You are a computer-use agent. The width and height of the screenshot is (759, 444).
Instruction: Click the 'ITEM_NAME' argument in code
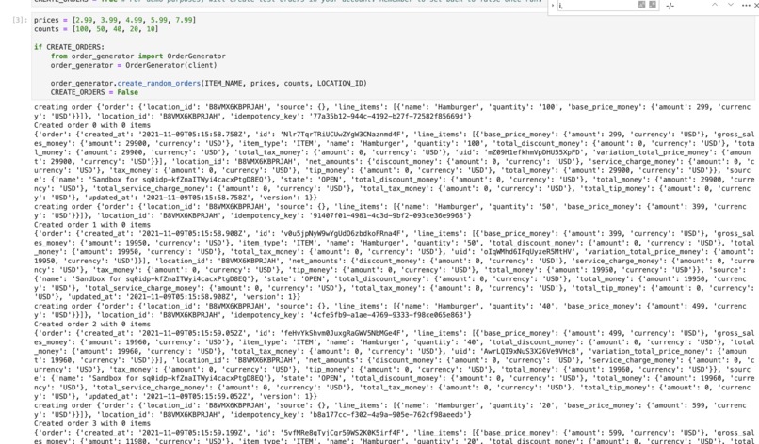(223, 83)
